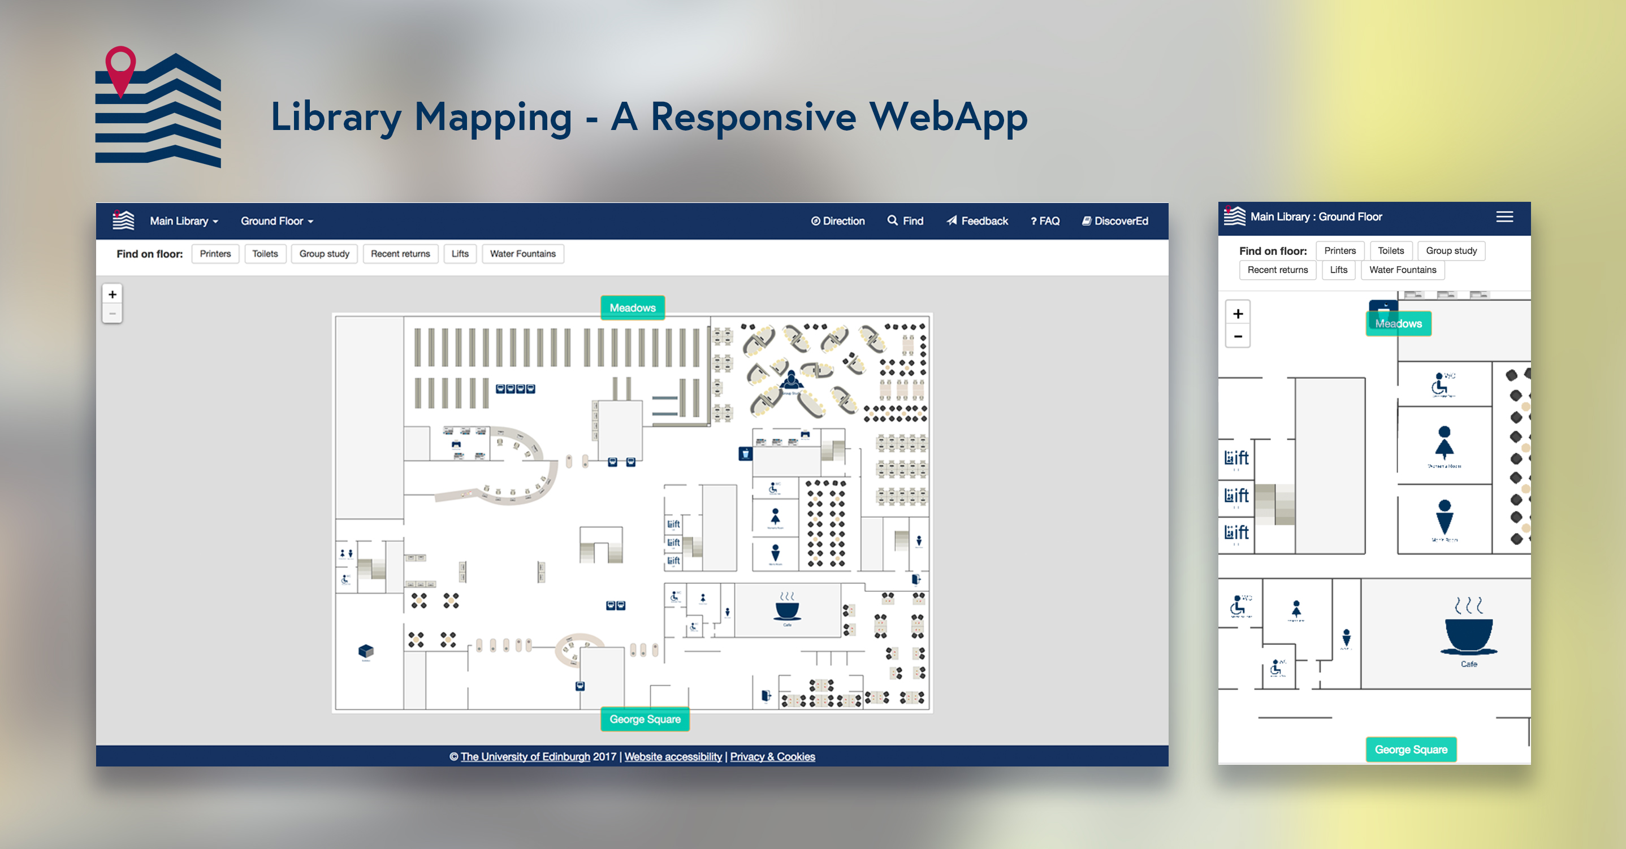
Task: Click the accessible toilet icon in mobile map
Action: pos(1441,383)
